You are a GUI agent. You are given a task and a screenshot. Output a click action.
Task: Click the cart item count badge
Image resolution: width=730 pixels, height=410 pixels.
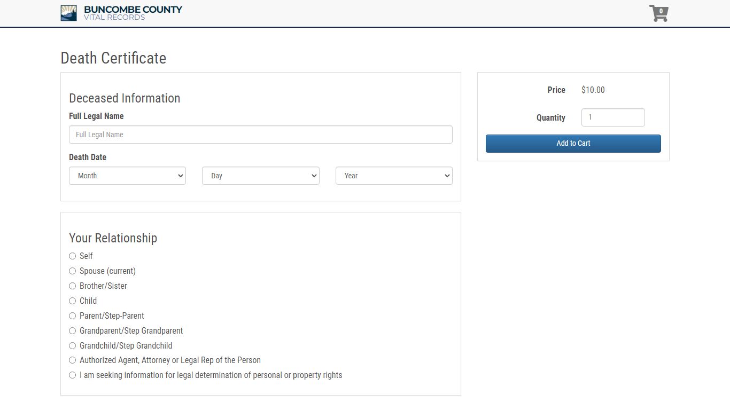point(661,11)
